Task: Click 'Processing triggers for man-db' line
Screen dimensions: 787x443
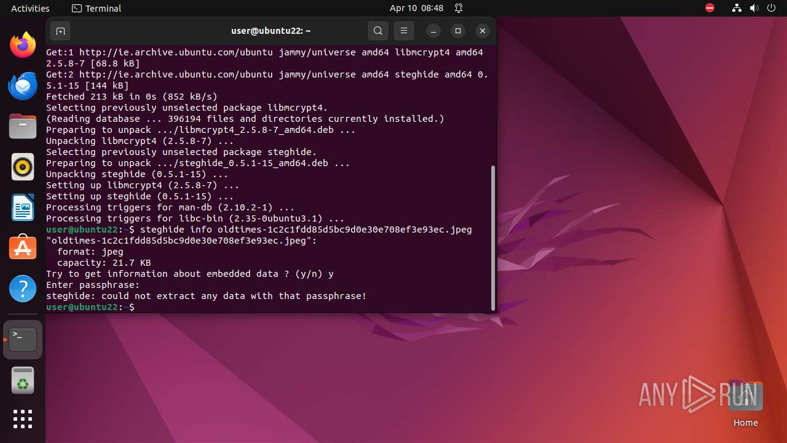Action: 170,207
